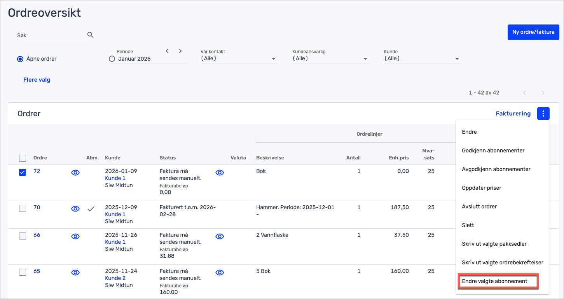View invoice preview eye for order 66
This screenshot has height=299, width=564.
click(x=220, y=236)
